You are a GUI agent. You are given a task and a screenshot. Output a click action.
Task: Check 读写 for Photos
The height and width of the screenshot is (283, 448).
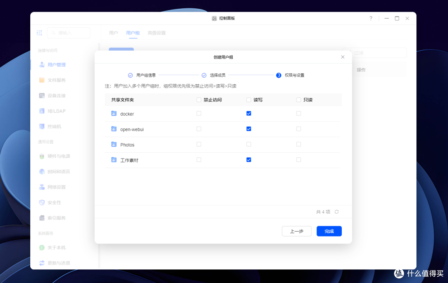pyautogui.click(x=248, y=144)
